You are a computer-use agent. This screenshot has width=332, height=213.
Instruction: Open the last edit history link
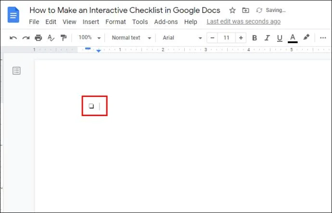click(x=243, y=22)
